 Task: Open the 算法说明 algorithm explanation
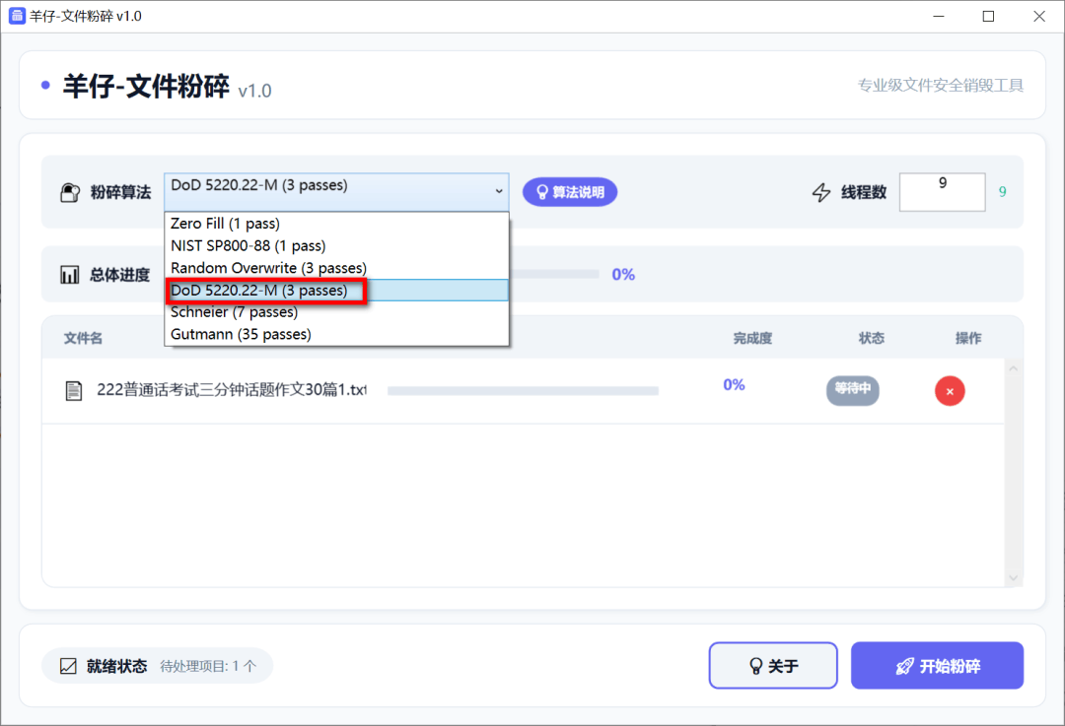click(569, 192)
